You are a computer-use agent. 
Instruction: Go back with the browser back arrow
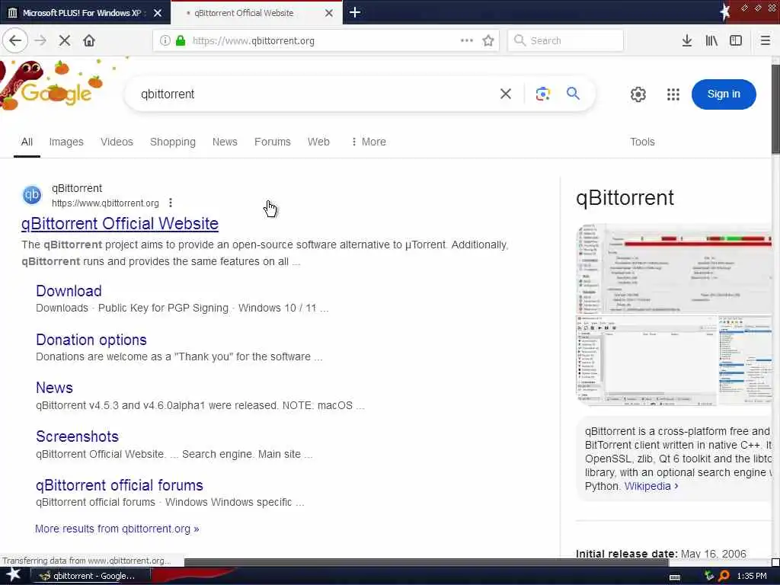15,40
